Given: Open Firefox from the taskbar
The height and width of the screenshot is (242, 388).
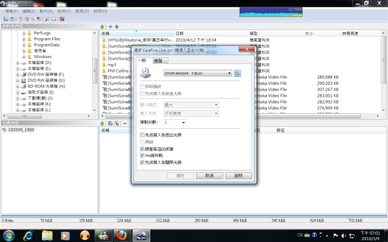Looking at the screenshot, I should pos(121,235).
